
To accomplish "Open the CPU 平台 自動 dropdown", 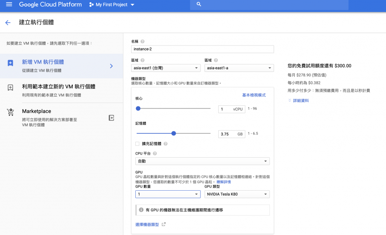I will pos(202,161).
